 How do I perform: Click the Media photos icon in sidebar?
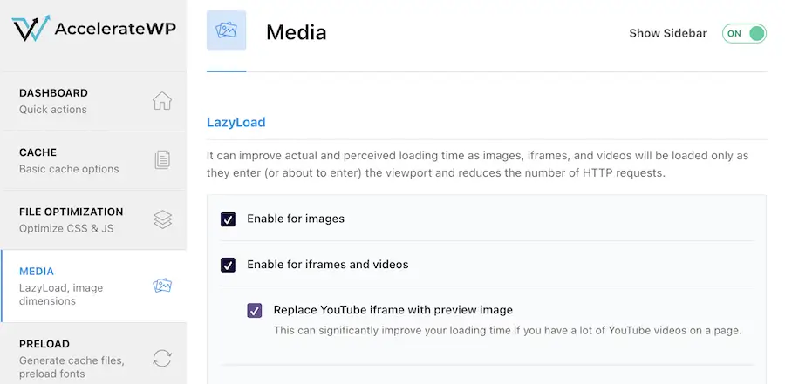tap(162, 286)
